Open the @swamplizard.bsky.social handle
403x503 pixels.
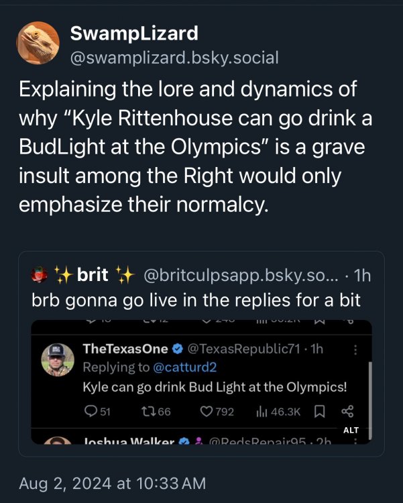click(174, 58)
